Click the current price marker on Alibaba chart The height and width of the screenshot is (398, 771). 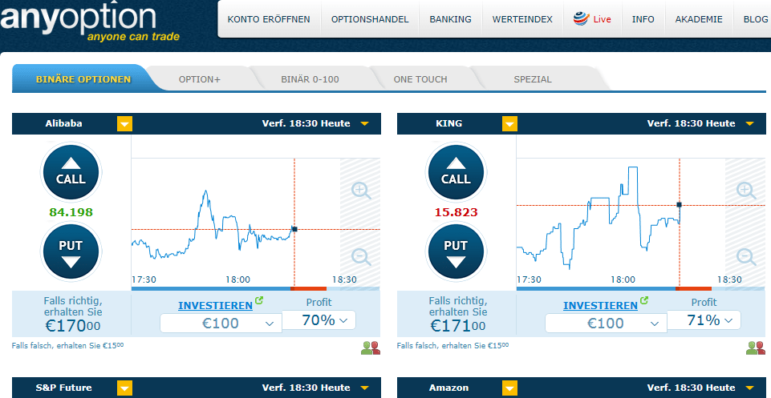pos(294,229)
